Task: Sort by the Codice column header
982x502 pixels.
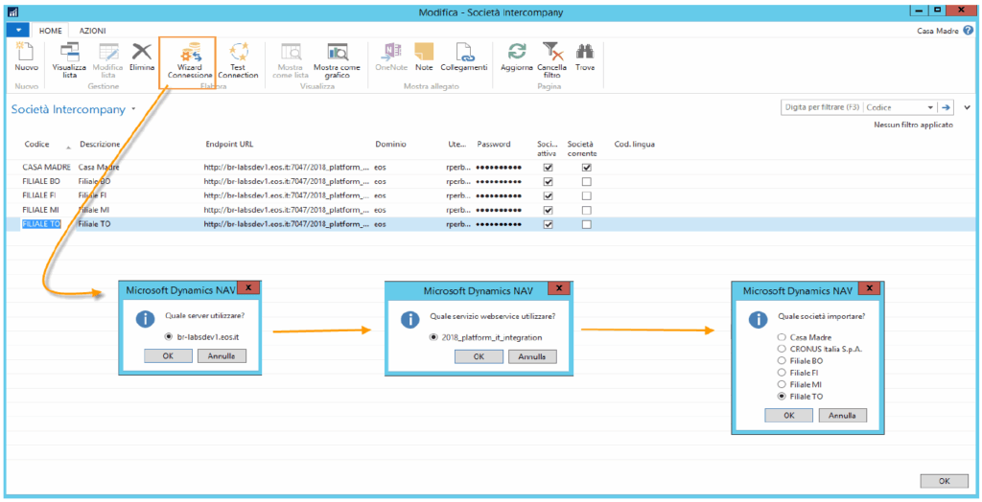Action: [37, 144]
